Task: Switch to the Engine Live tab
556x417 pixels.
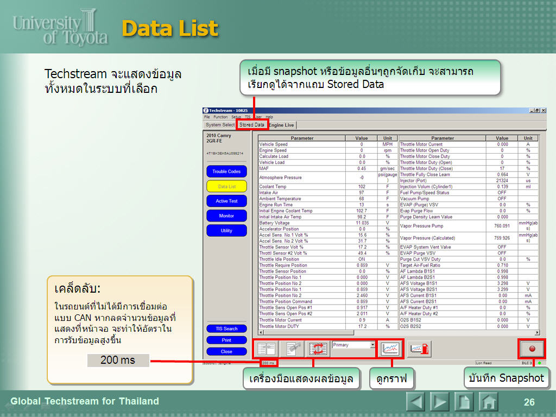Action: click(x=282, y=125)
